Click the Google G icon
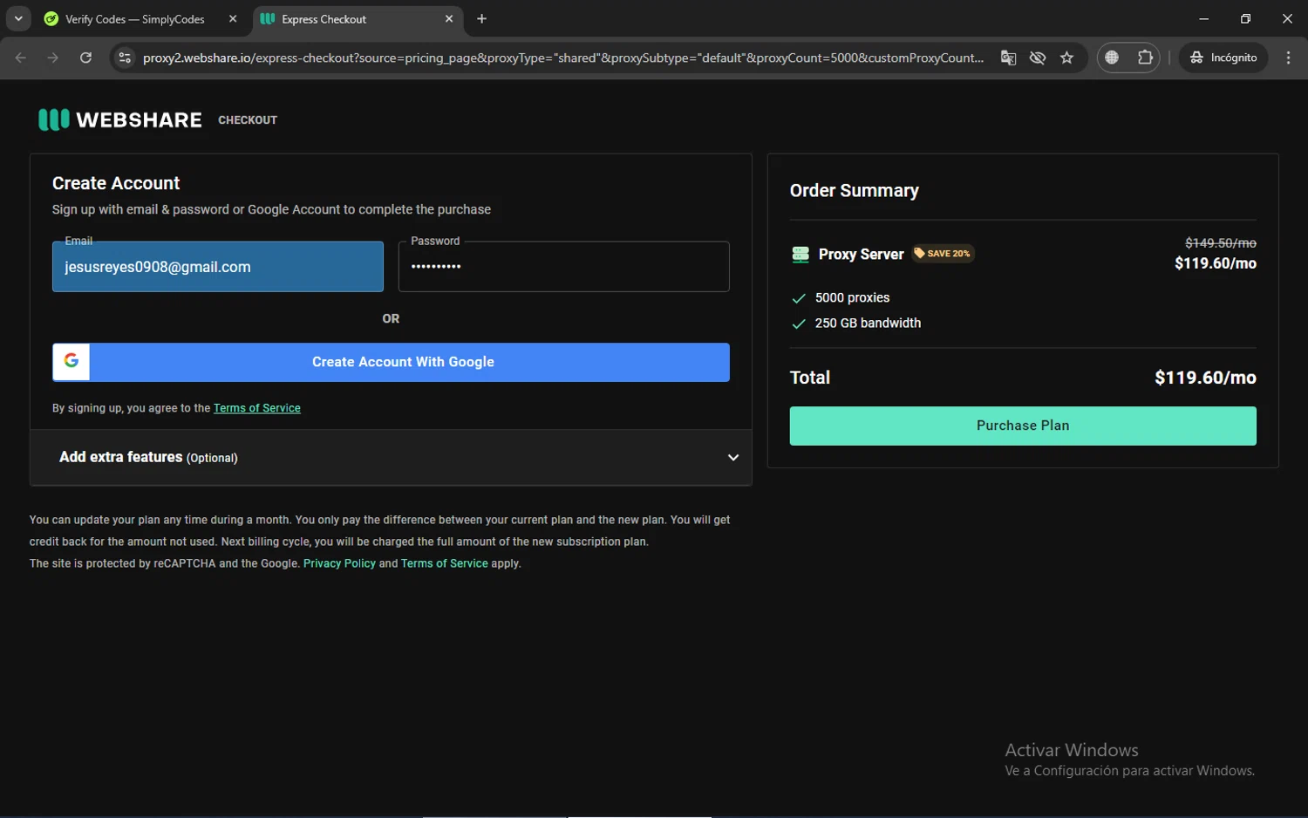The height and width of the screenshot is (818, 1308). tap(72, 362)
